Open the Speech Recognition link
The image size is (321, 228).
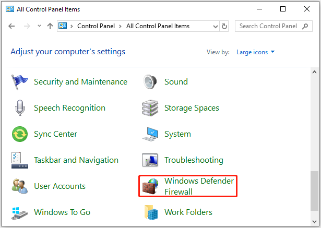click(x=69, y=108)
